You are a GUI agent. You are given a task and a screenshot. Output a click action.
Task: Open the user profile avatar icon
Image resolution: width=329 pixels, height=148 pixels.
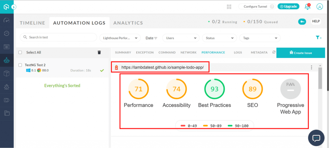[x=320, y=7]
